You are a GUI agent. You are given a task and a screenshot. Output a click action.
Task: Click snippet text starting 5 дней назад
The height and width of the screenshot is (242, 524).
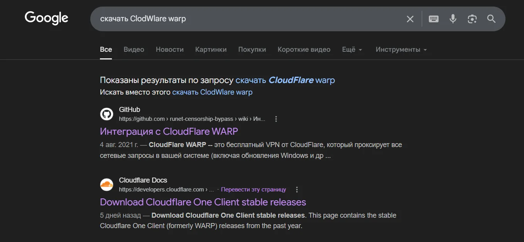click(x=248, y=221)
